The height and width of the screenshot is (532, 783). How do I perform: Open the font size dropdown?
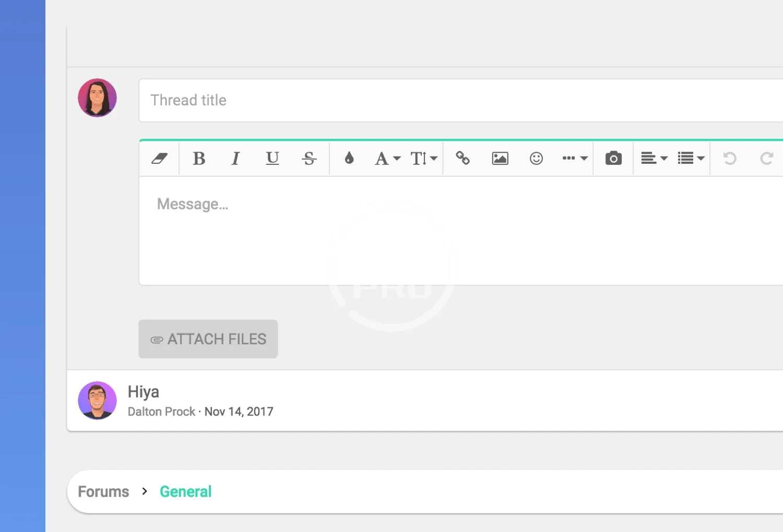coord(423,159)
